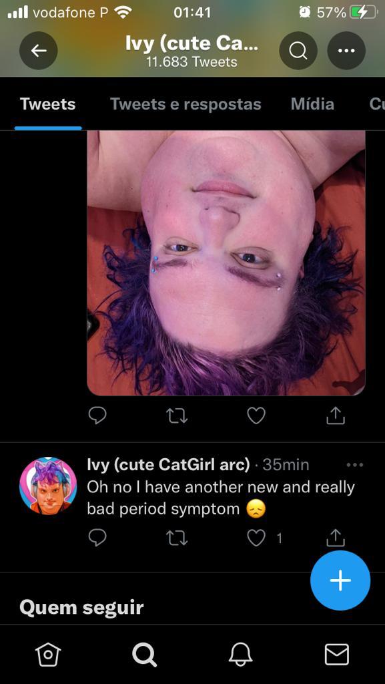
Task: Retweet the period symptom tweet
Action: (x=177, y=538)
